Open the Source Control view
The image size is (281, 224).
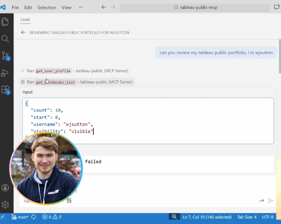[x=6, y=56]
